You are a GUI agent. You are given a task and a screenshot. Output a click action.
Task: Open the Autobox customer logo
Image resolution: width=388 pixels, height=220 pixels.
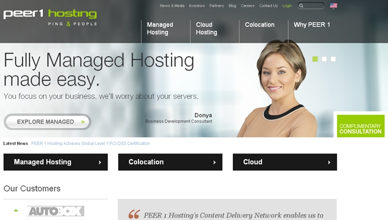point(55,211)
